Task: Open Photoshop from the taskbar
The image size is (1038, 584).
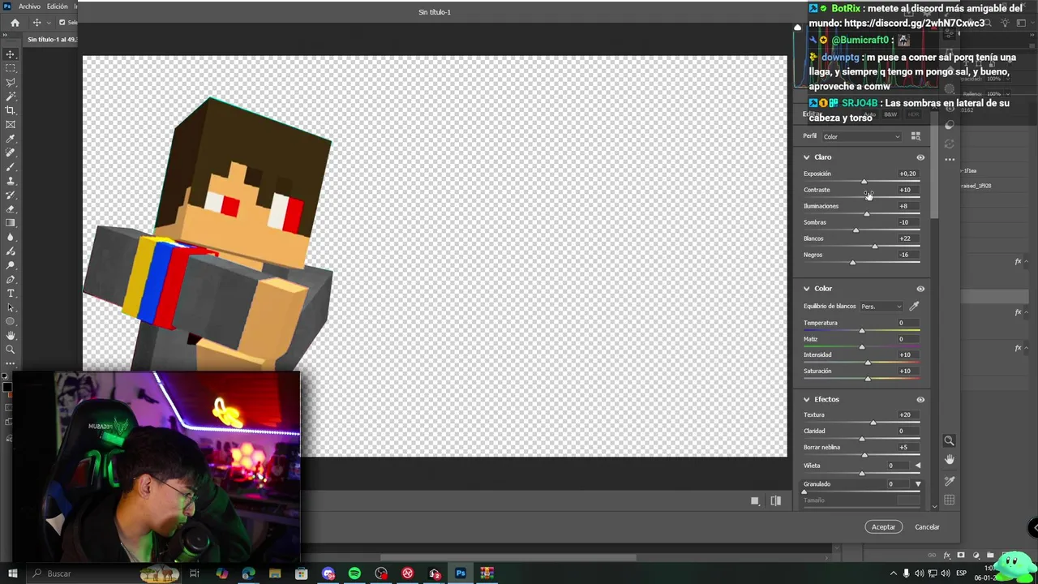Action: (460, 573)
